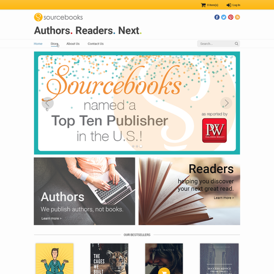Click the search magnifier icon
Image resolution: width=274 pixels, height=274 pixels.
(x=236, y=44)
